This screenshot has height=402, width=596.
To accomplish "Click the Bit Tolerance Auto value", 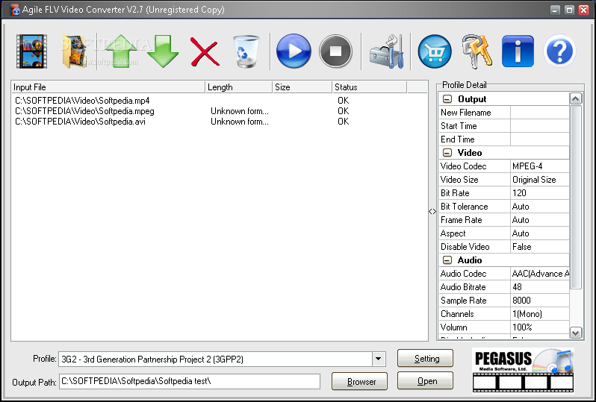I will tap(540, 207).
